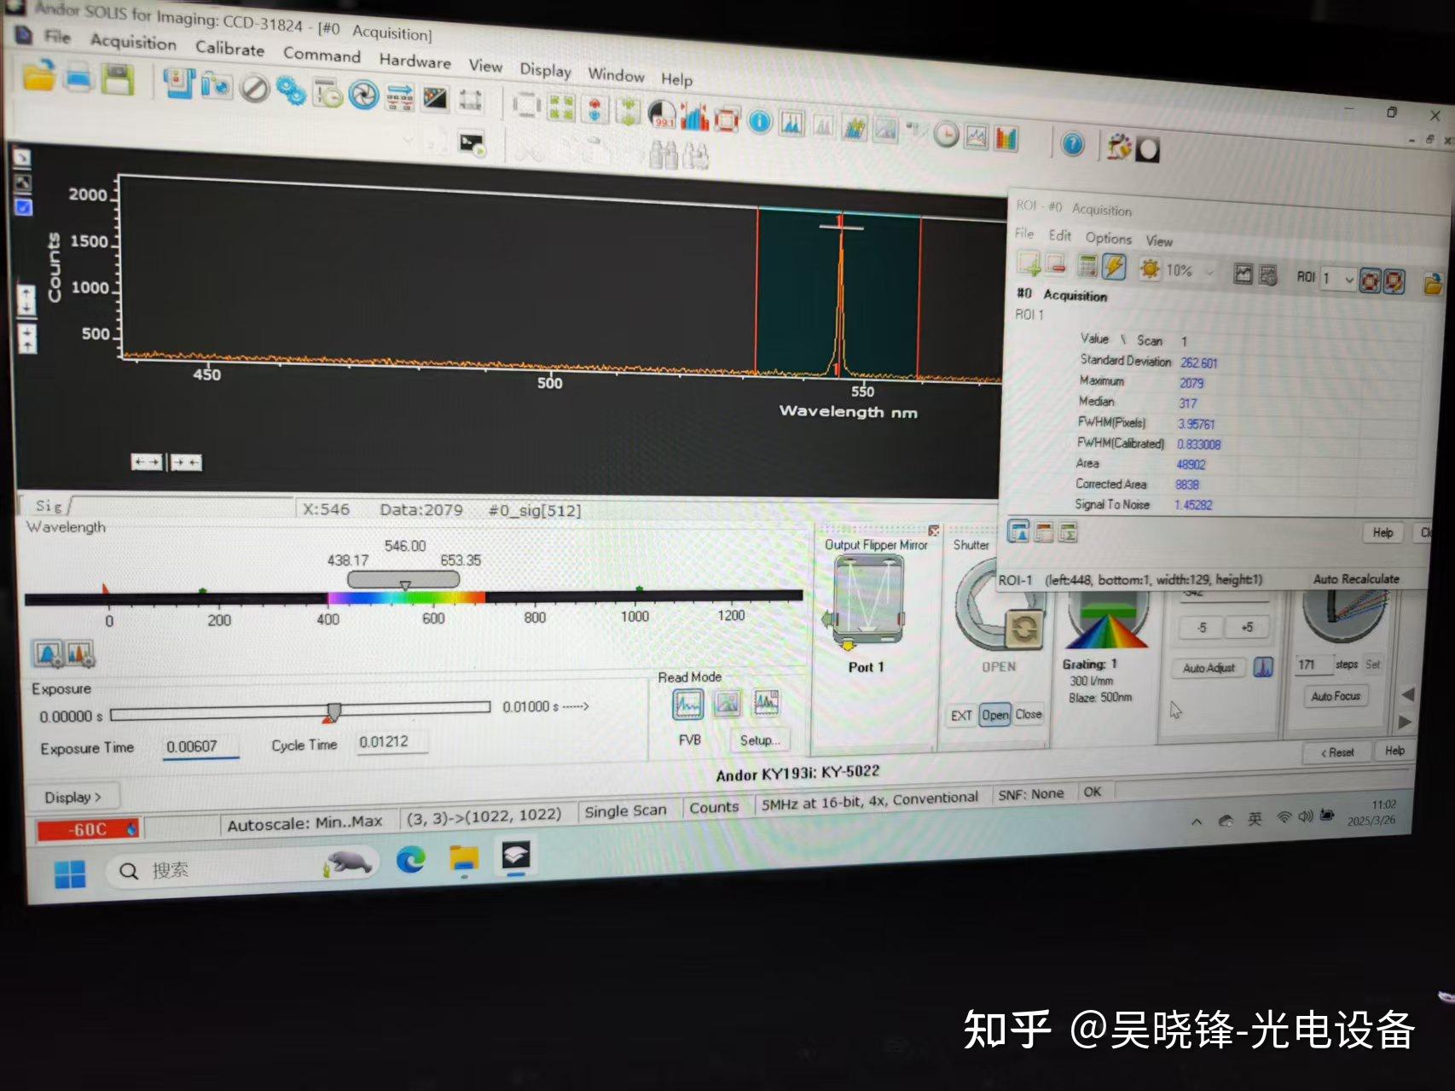Screen dimensions: 1455x1091
Task: Enable the Open shutter option
Action: coord(995,715)
